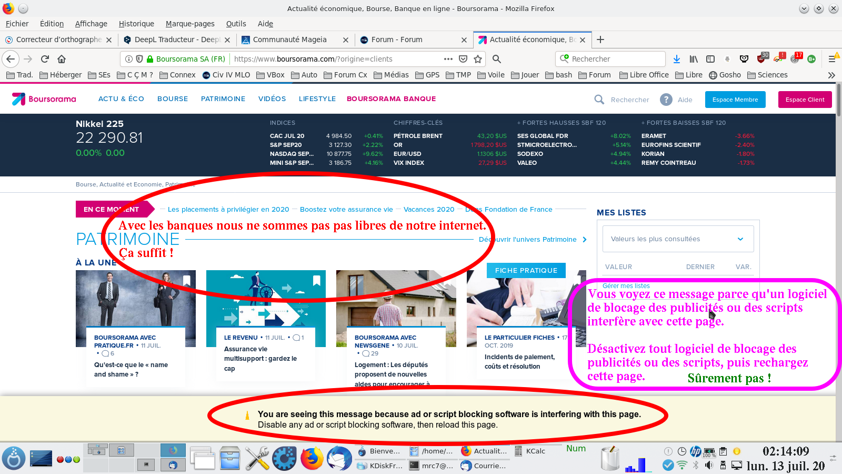
Task: Open the Firefox home page icon
Action: (x=62, y=59)
